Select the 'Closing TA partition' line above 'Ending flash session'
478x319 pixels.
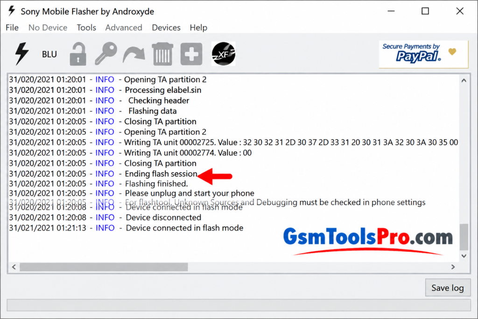coord(102,163)
